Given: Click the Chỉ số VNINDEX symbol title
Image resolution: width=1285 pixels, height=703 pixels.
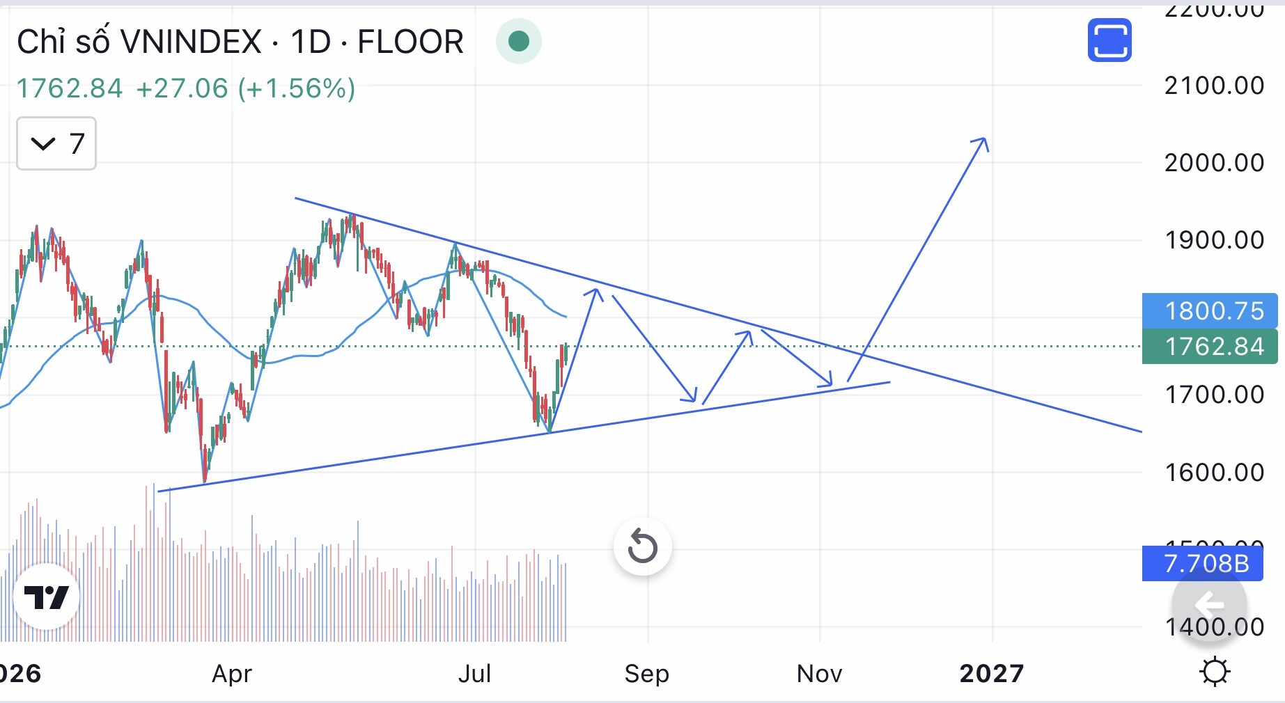Looking at the screenshot, I should point(139,42).
